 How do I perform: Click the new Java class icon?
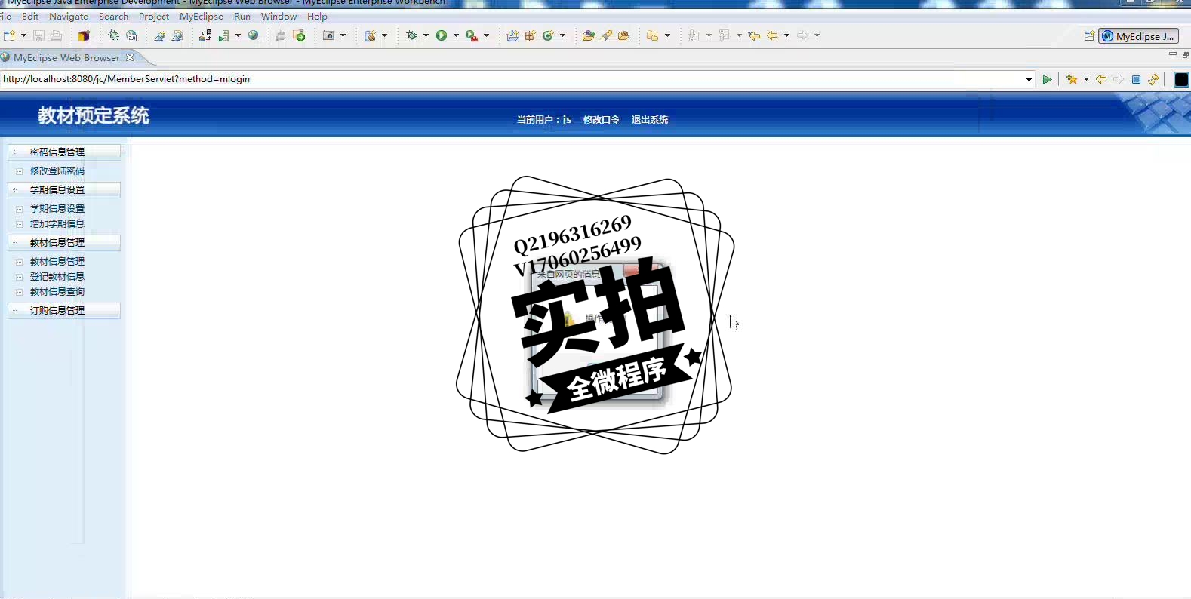click(x=549, y=35)
